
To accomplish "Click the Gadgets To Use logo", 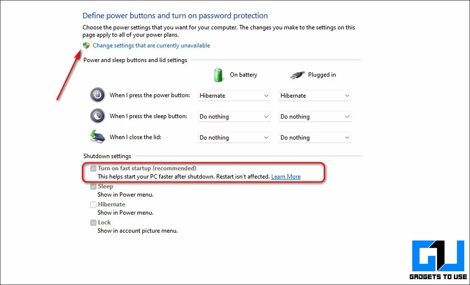I will 438,260.
